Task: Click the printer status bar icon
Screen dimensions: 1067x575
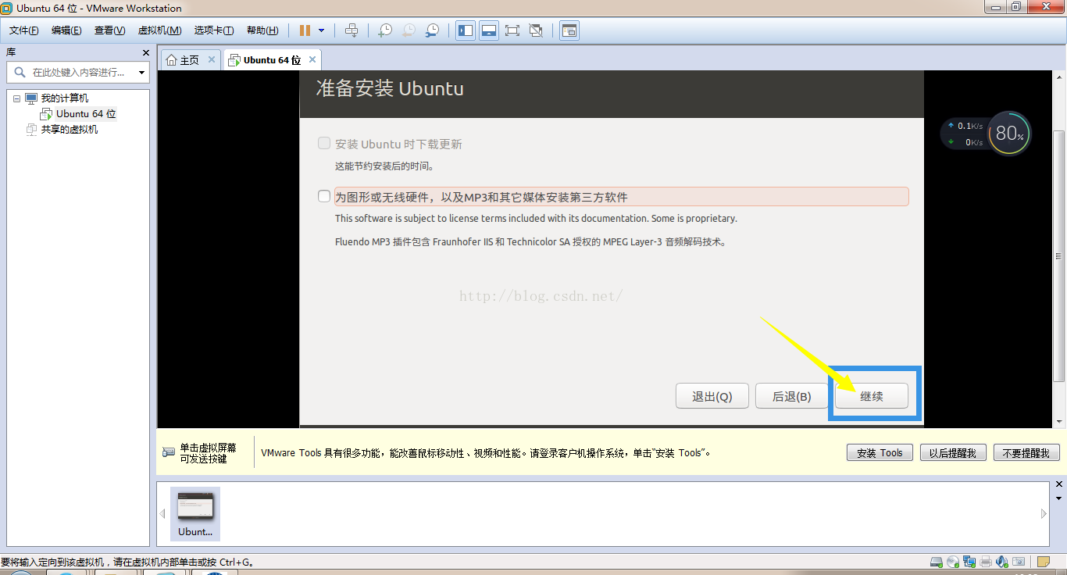Action: (x=986, y=562)
